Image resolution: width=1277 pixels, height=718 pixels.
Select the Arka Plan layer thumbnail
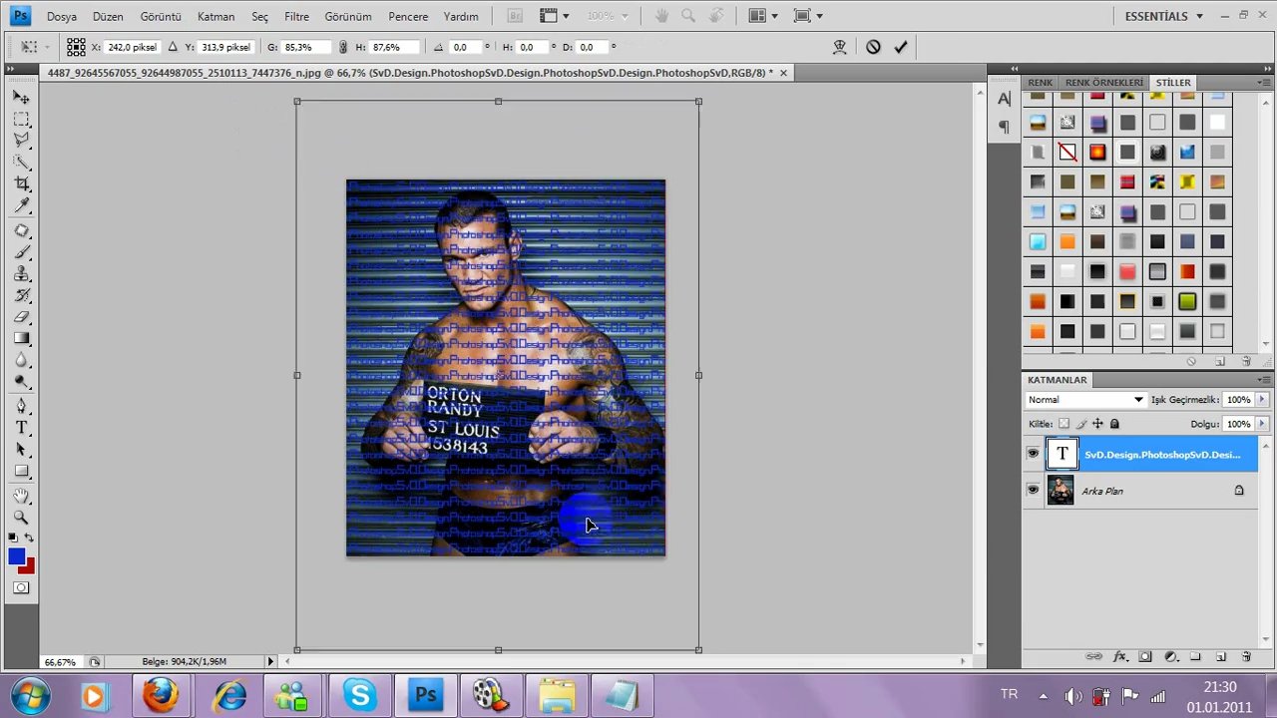pyautogui.click(x=1061, y=491)
